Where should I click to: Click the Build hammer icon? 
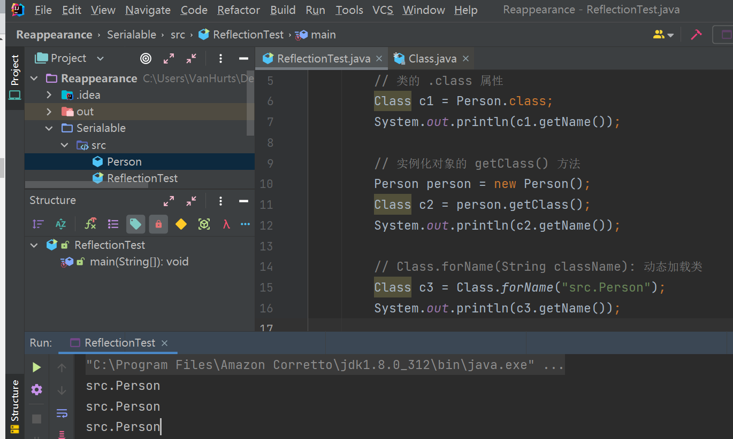(x=696, y=35)
